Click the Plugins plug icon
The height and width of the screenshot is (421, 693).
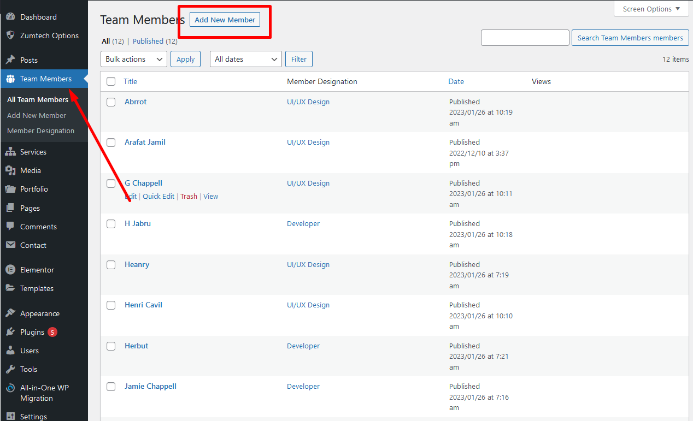pyautogui.click(x=10, y=332)
